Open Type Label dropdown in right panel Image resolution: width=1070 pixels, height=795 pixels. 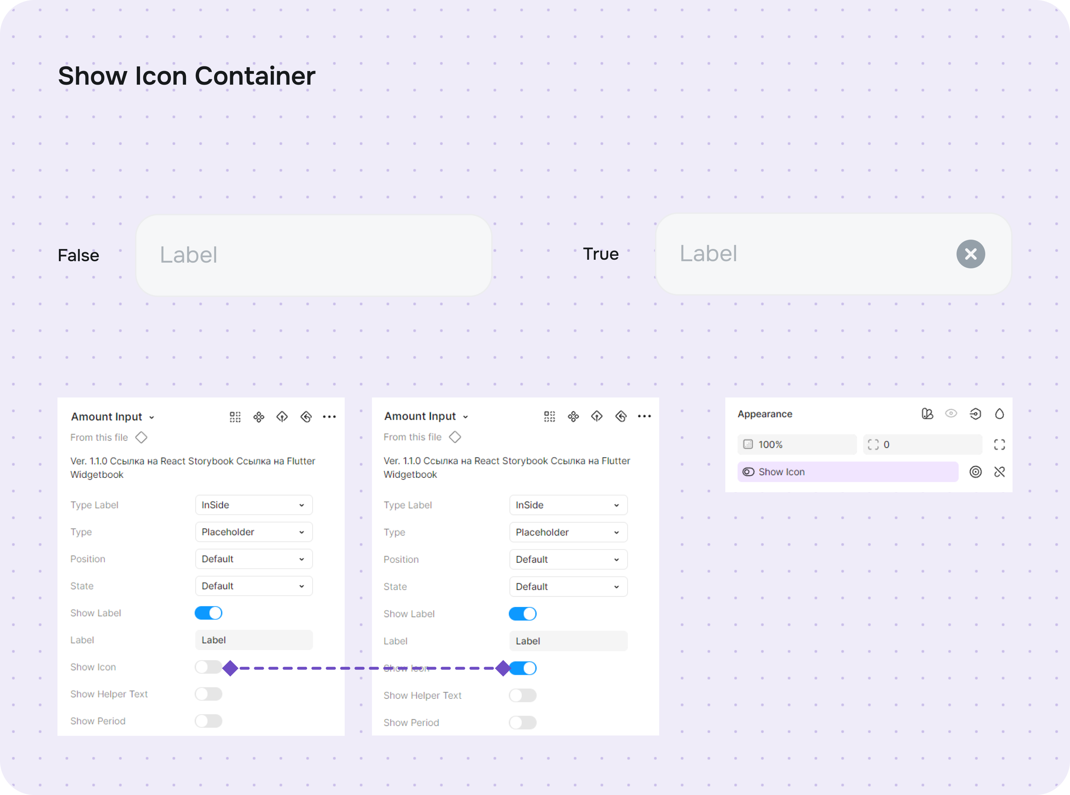coord(568,505)
